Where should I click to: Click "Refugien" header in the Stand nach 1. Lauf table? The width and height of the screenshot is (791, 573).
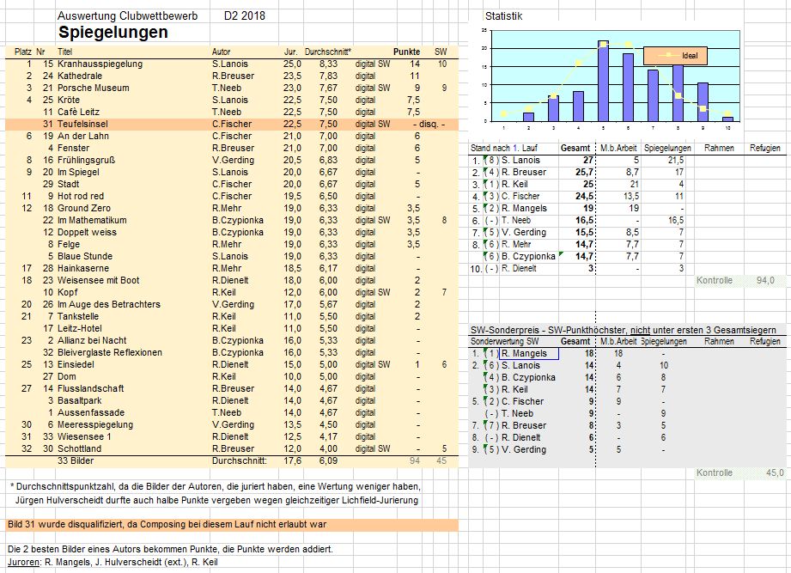(x=764, y=149)
